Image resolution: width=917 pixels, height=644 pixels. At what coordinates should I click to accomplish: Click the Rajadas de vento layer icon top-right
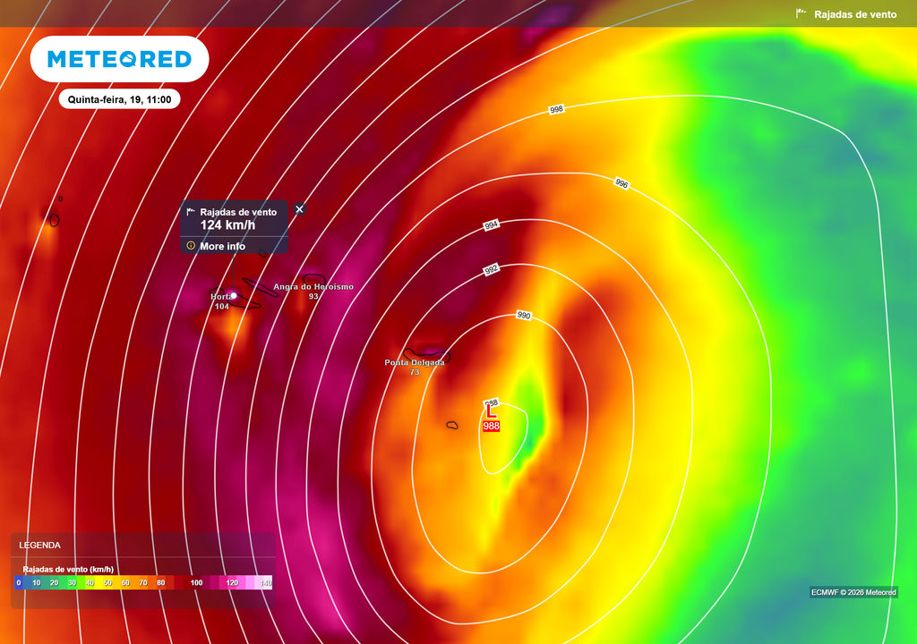coord(801,14)
